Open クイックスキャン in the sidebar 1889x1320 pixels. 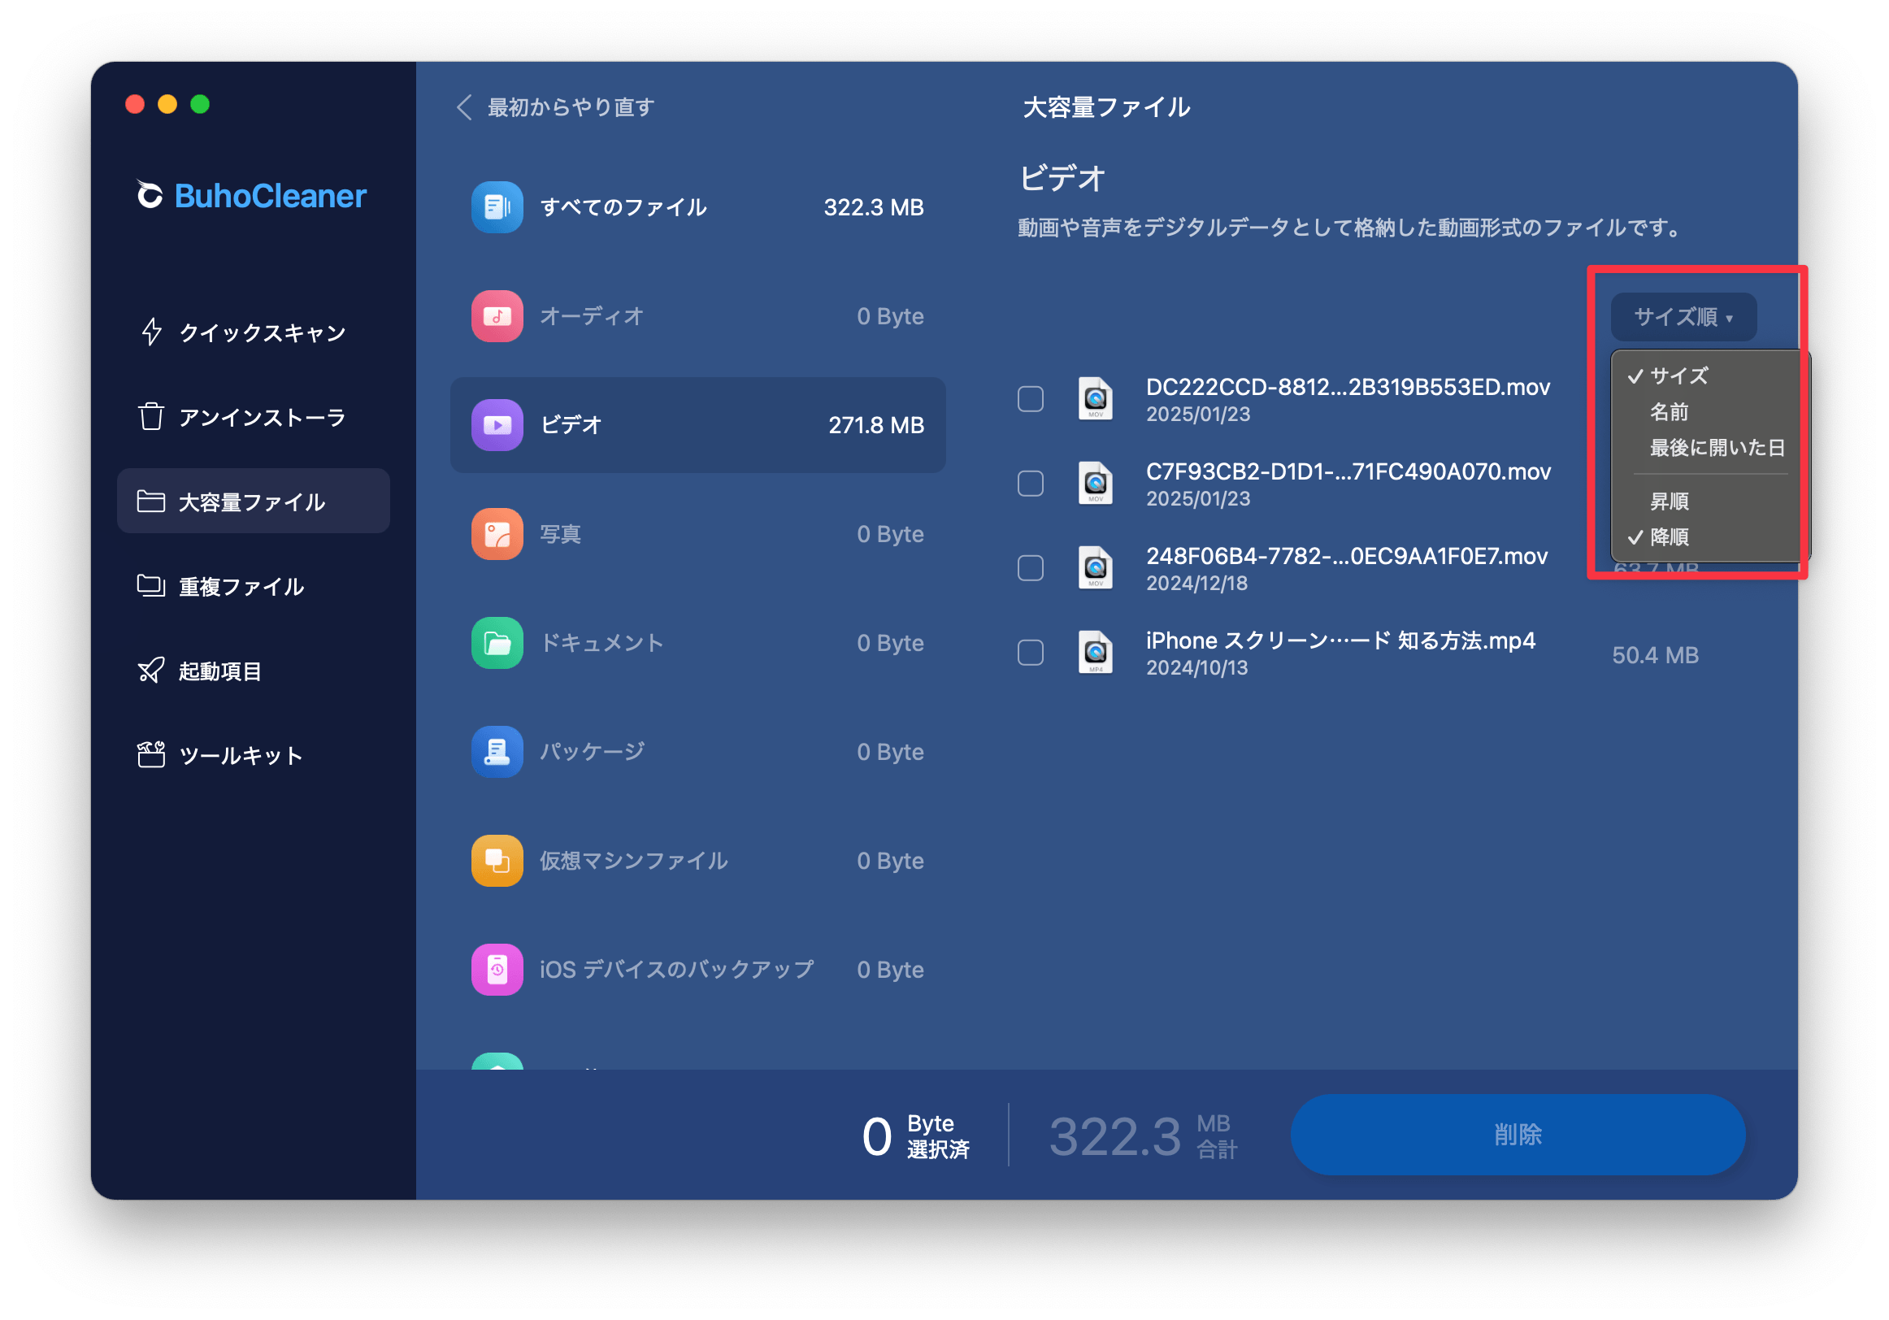pos(254,332)
